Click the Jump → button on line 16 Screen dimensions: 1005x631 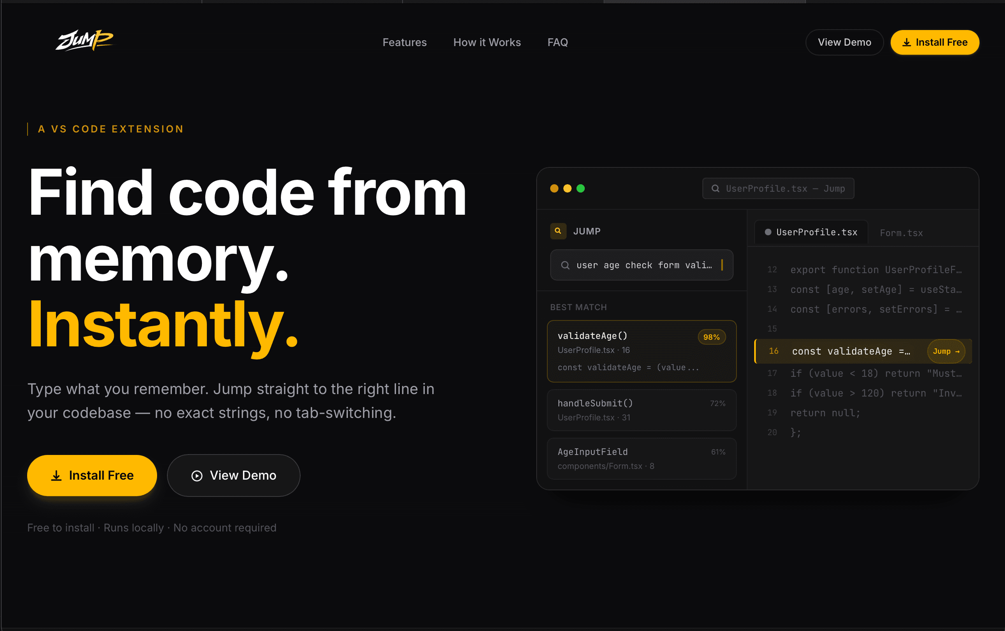click(946, 351)
